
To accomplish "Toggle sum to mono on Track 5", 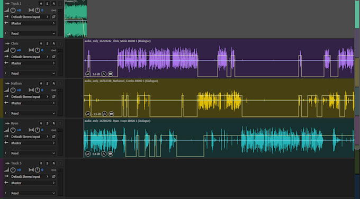I will pyautogui.click(x=53, y=170).
